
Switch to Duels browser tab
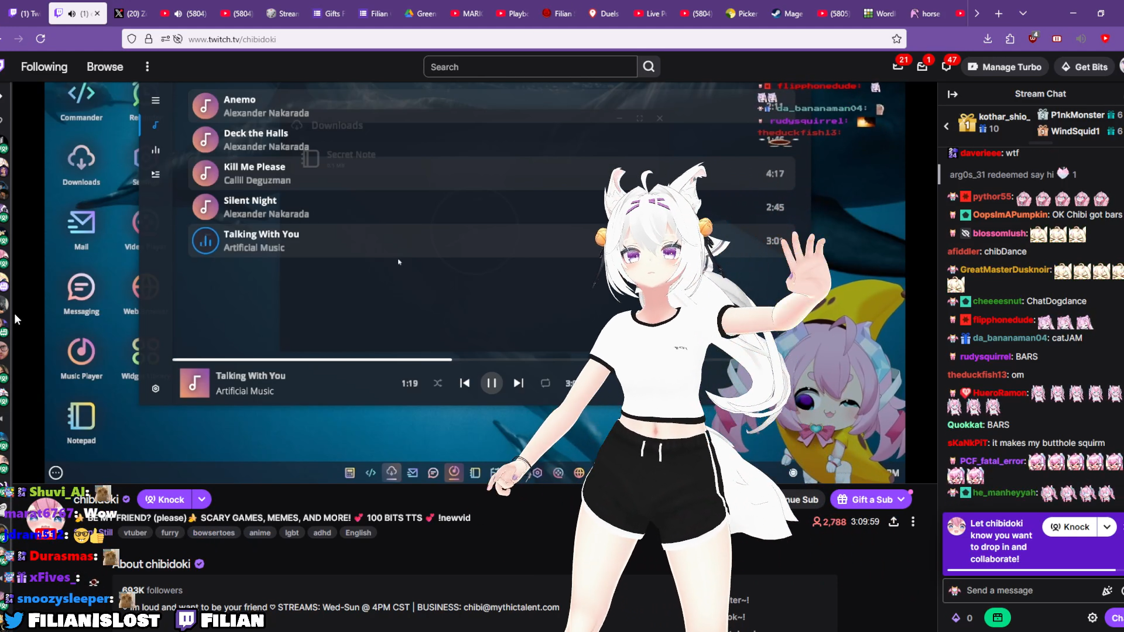pos(604,13)
